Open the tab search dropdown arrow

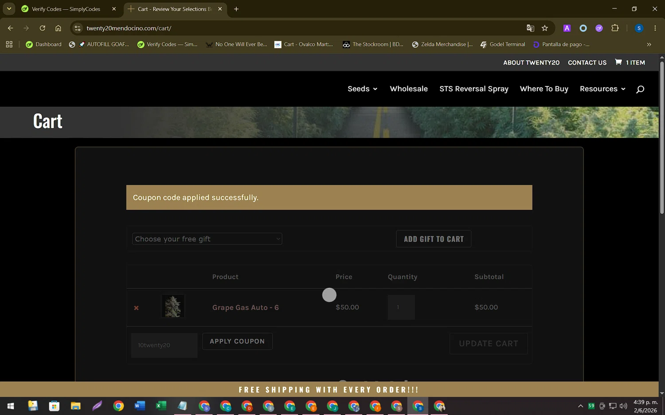click(9, 9)
